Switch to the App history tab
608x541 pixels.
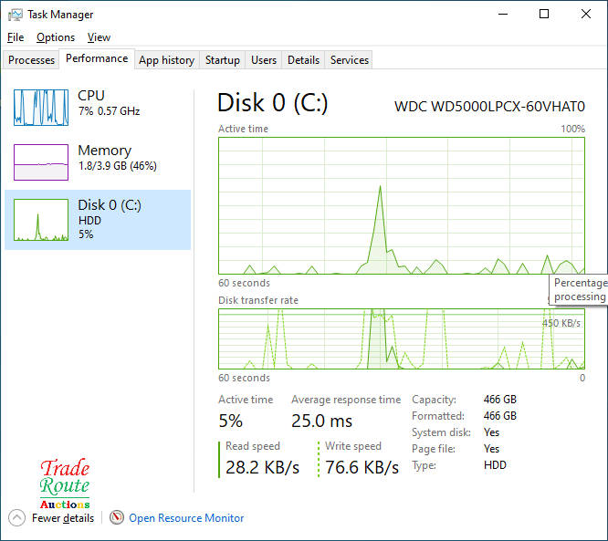(166, 60)
